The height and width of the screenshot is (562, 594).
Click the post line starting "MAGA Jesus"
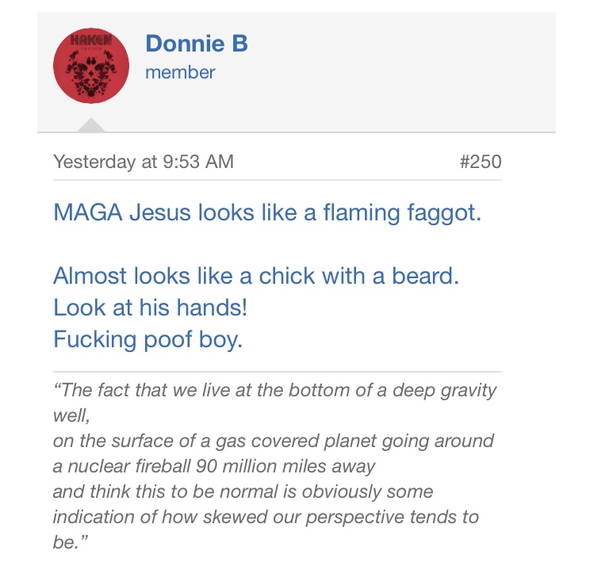point(266,213)
